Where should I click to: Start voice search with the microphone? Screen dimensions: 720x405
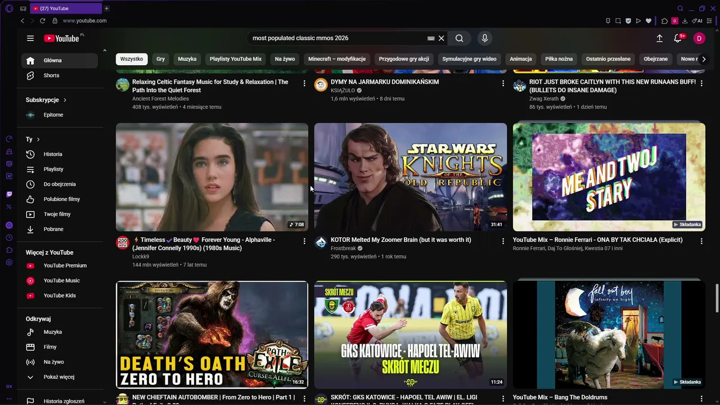coord(485,38)
